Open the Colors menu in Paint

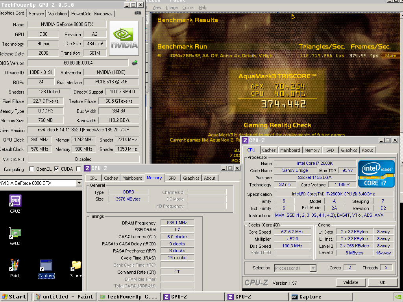point(188,7)
